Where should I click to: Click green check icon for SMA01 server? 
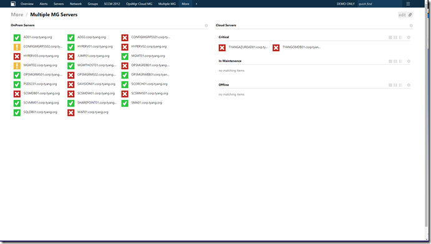coord(125,103)
